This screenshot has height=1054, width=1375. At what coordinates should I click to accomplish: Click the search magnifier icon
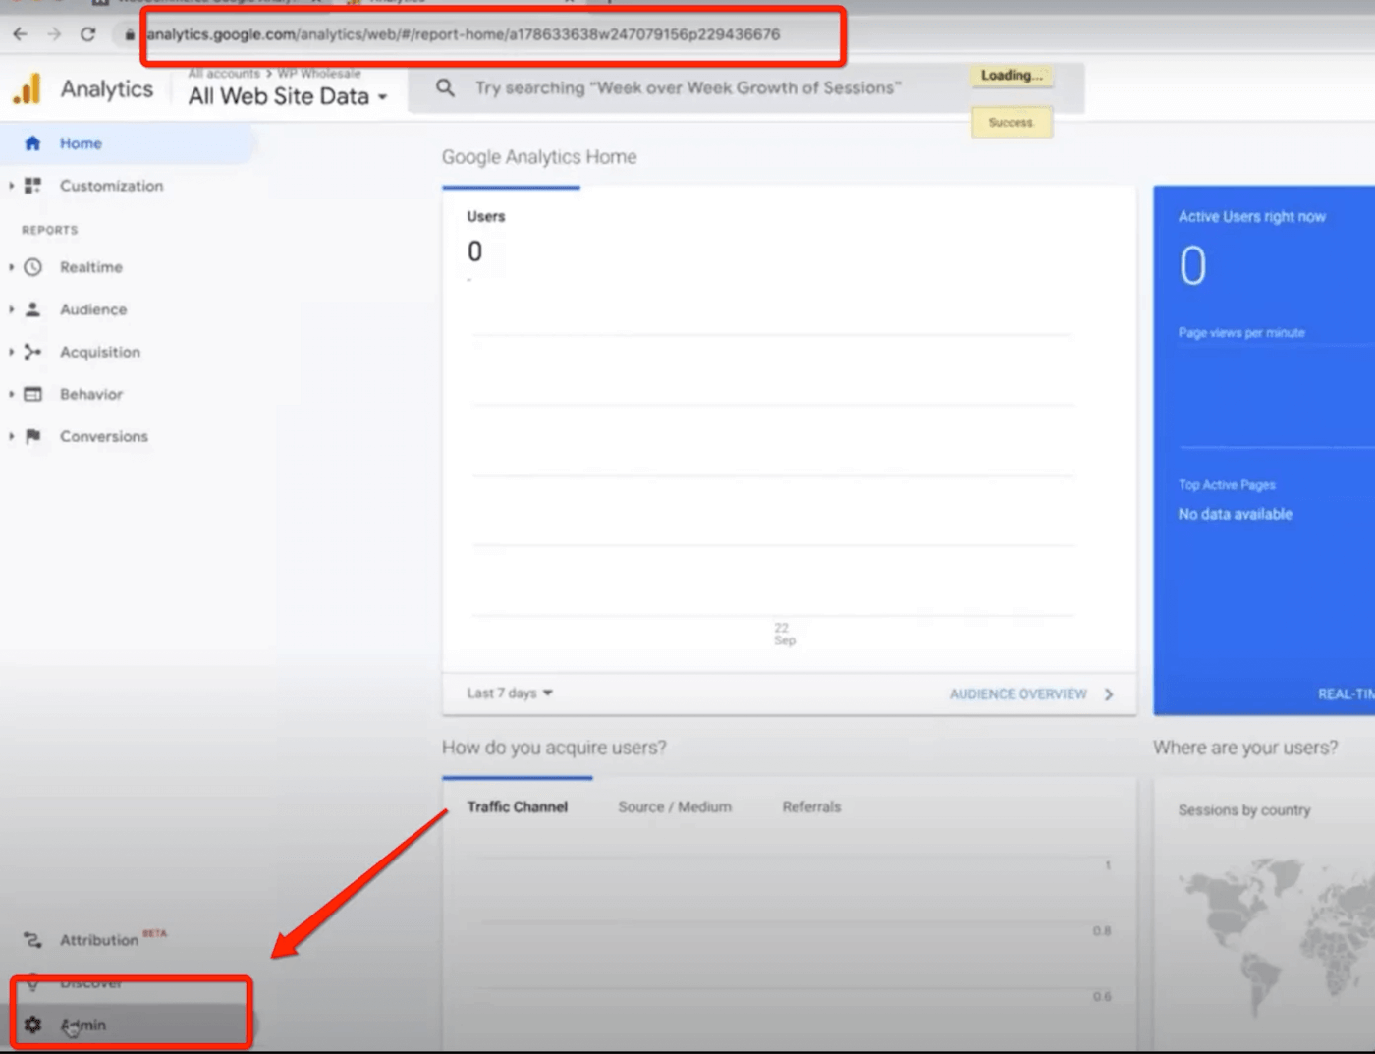pyautogui.click(x=445, y=88)
